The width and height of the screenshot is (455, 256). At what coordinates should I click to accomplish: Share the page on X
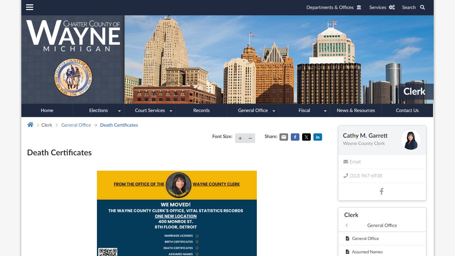306,137
